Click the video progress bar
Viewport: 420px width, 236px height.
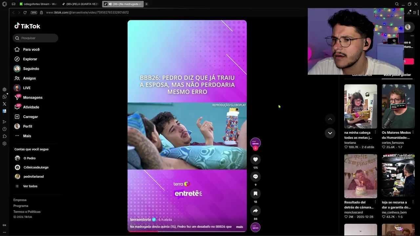[x=187, y=231]
